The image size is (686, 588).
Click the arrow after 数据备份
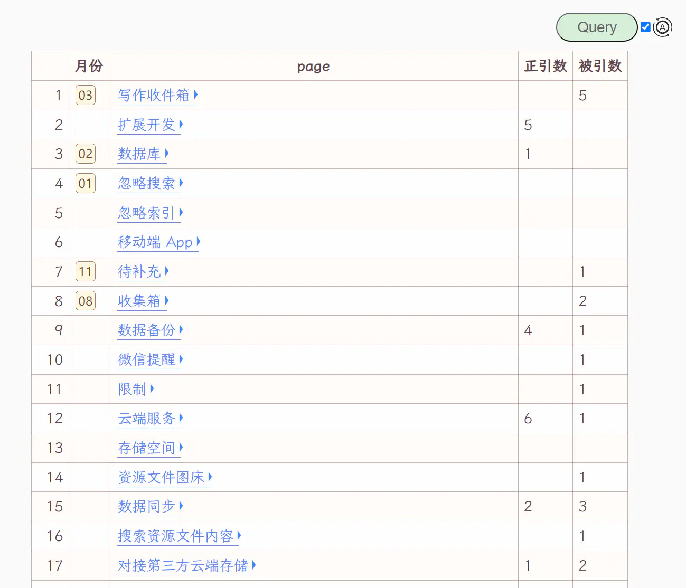tap(181, 329)
